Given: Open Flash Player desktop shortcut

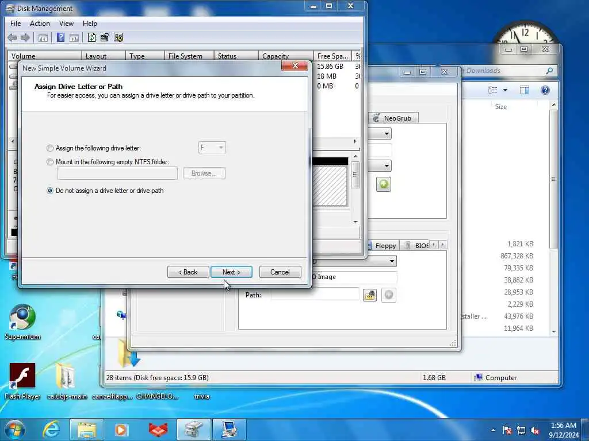Looking at the screenshot, I should (x=22, y=381).
